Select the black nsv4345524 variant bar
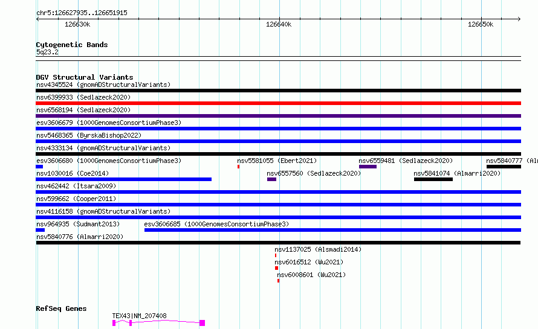 278,91
